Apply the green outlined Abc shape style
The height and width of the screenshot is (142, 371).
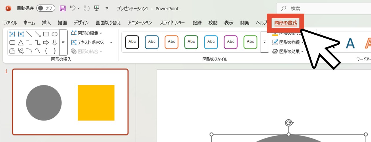191,42
